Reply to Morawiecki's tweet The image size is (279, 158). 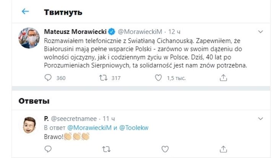point(48,78)
